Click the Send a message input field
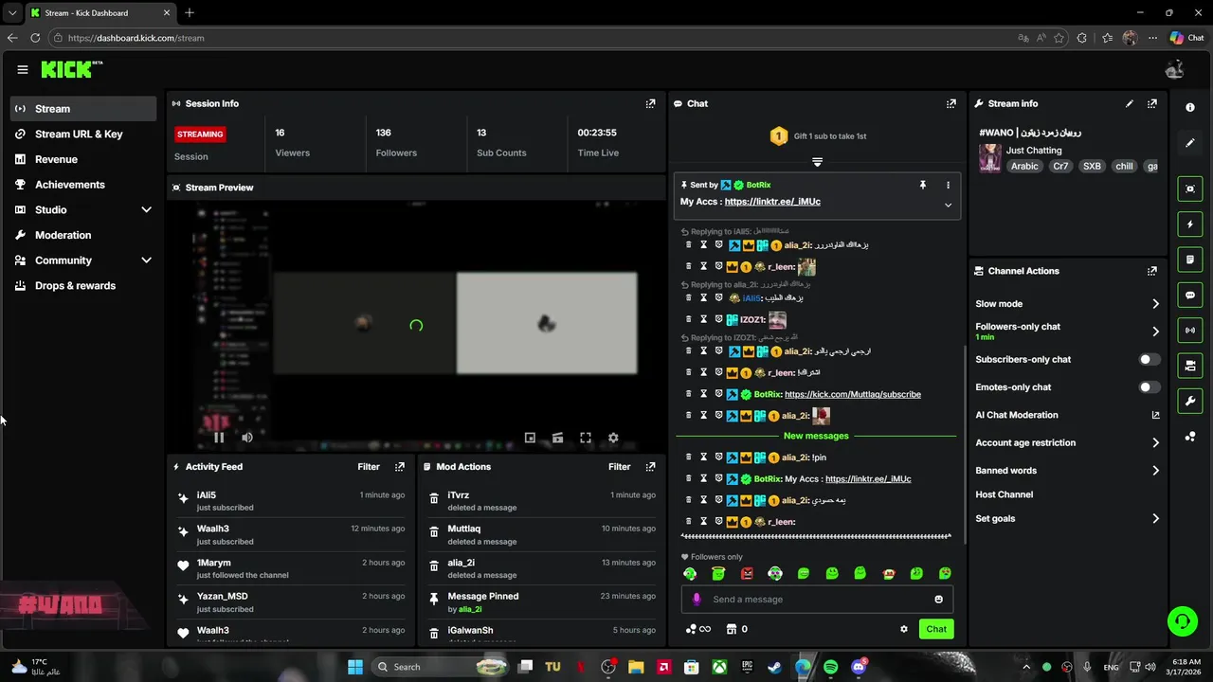The image size is (1213, 682). (815, 599)
